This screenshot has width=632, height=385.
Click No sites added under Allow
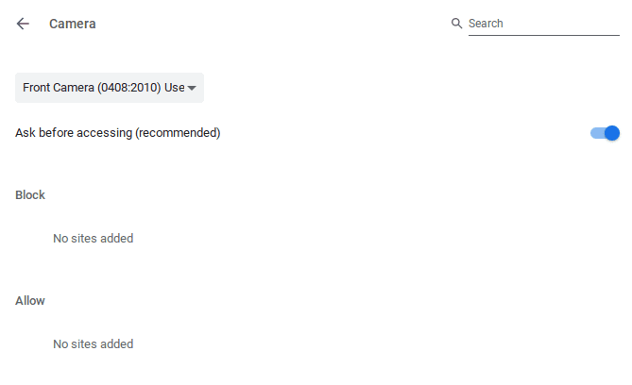point(94,344)
